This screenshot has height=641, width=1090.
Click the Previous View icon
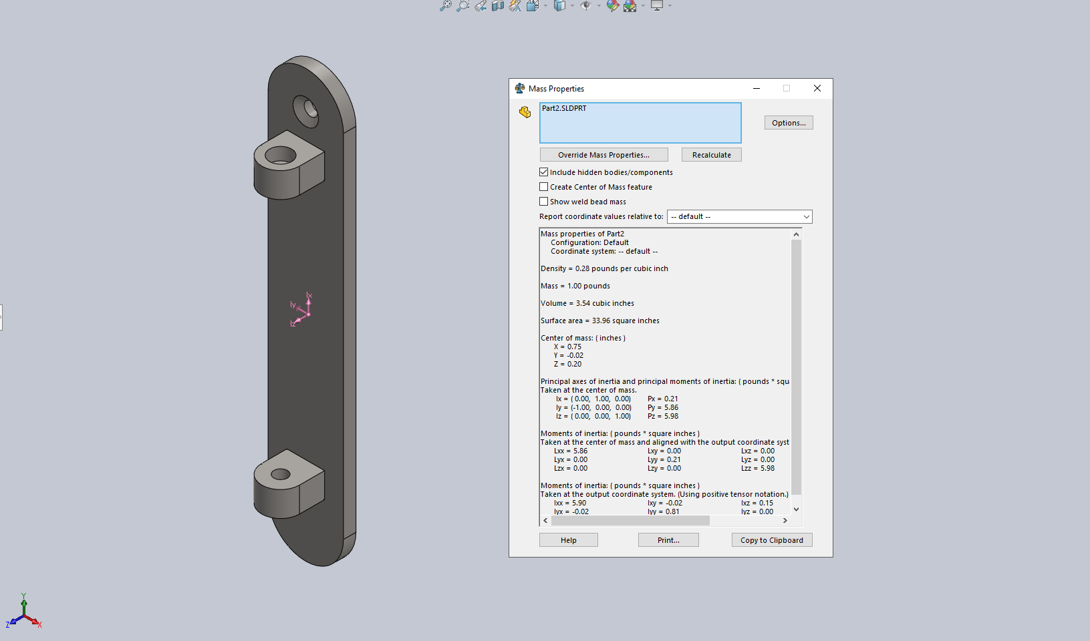(481, 6)
